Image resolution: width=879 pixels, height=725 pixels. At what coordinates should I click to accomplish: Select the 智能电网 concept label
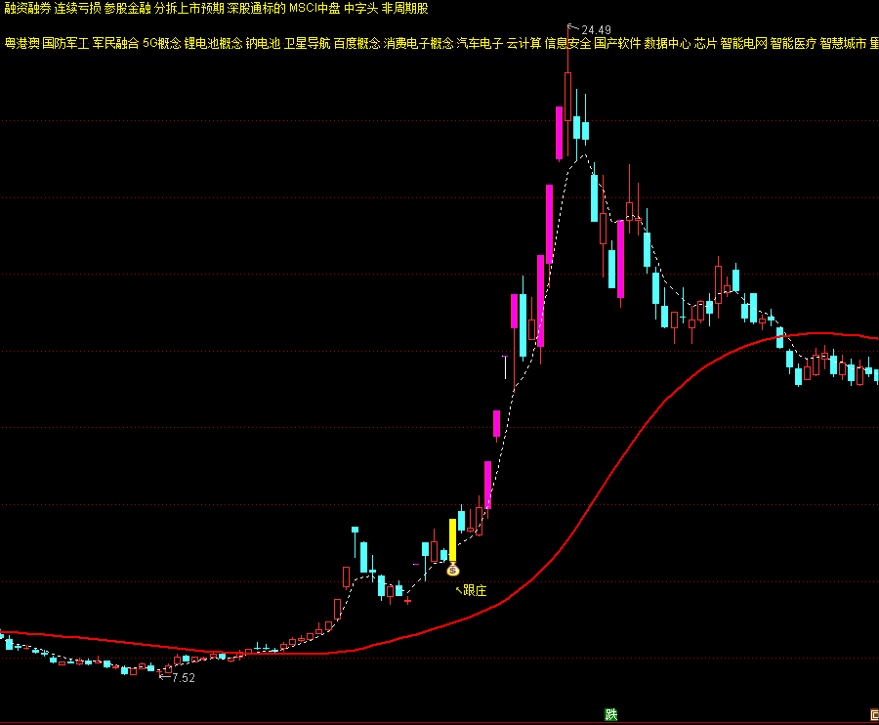point(743,43)
